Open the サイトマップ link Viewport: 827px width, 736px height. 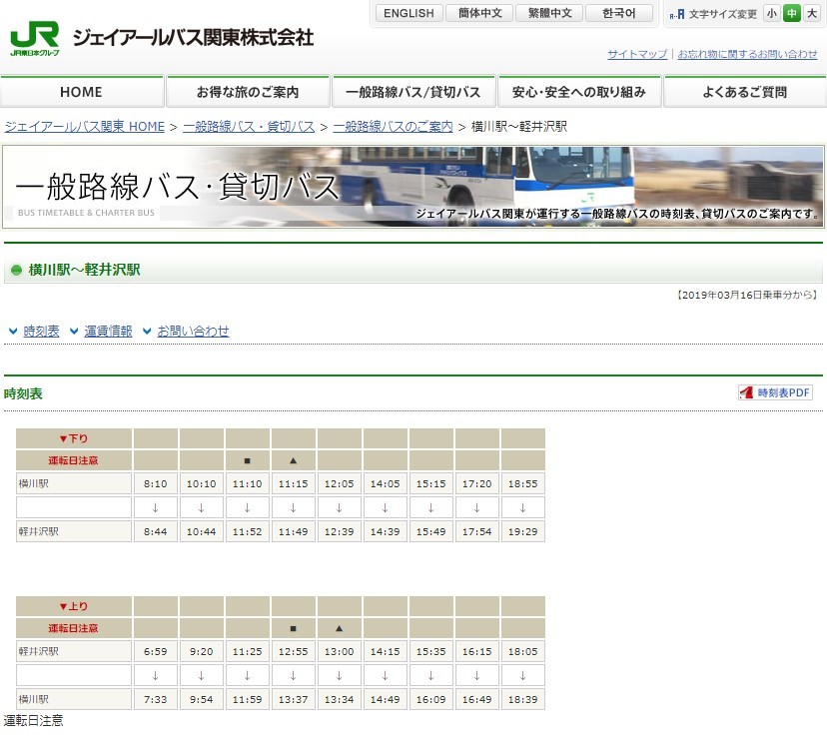636,54
